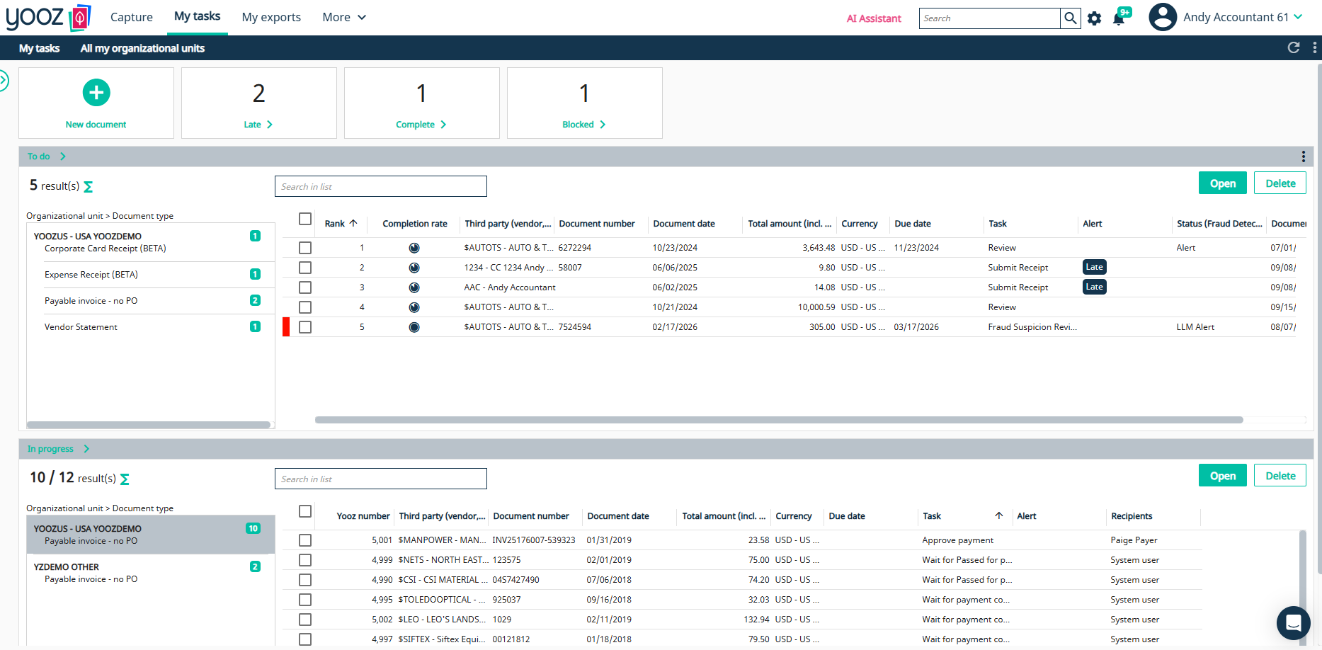
Task: Click the Rank column sort arrow
Action: click(x=353, y=223)
